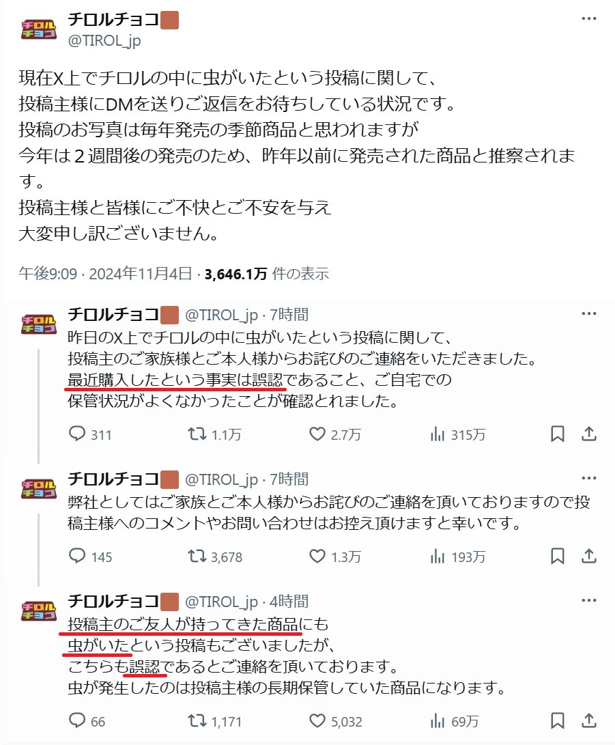
Task: Open more options on the main post
Action: click(x=588, y=18)
